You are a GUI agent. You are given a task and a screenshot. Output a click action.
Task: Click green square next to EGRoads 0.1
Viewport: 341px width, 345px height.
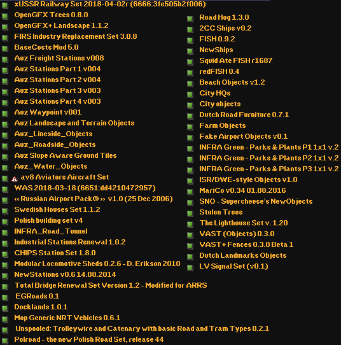[x=5, y=297]
